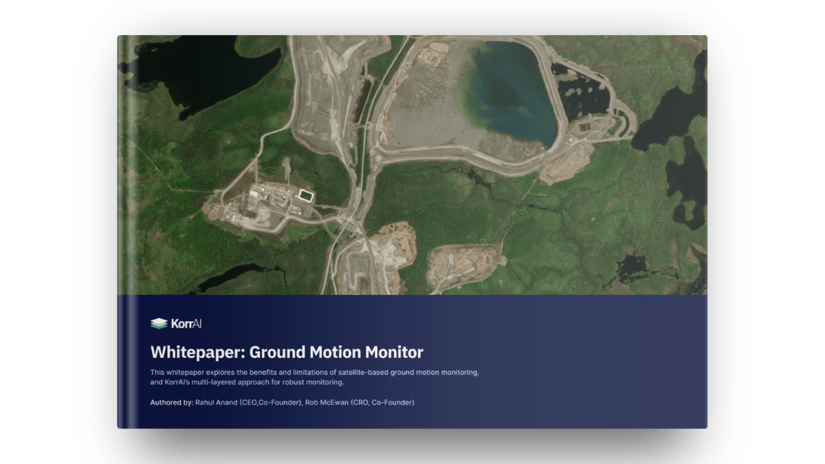Click the line starting 'This whitepaper explores the benefits'
Viewport: 825px width, 464px height.
315,372
